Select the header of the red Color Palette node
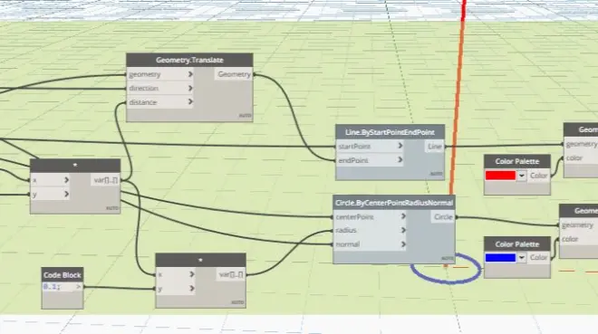 tap(517, 161)
